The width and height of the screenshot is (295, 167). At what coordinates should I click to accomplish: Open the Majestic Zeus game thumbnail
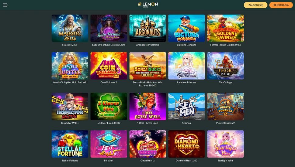tap(70, 28)
